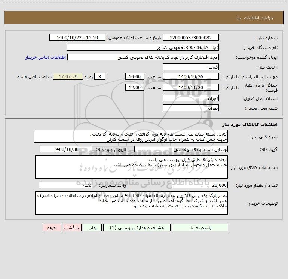Open اطلاعات تماس خریدار link
288x279 pixels.
pyautogui.click(x=46, y=57)
